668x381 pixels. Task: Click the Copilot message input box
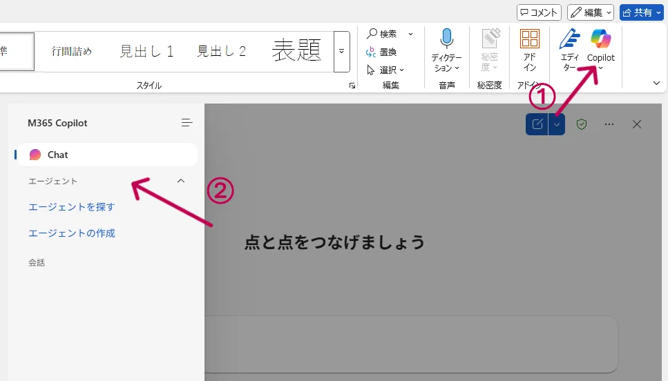(411, 344)
